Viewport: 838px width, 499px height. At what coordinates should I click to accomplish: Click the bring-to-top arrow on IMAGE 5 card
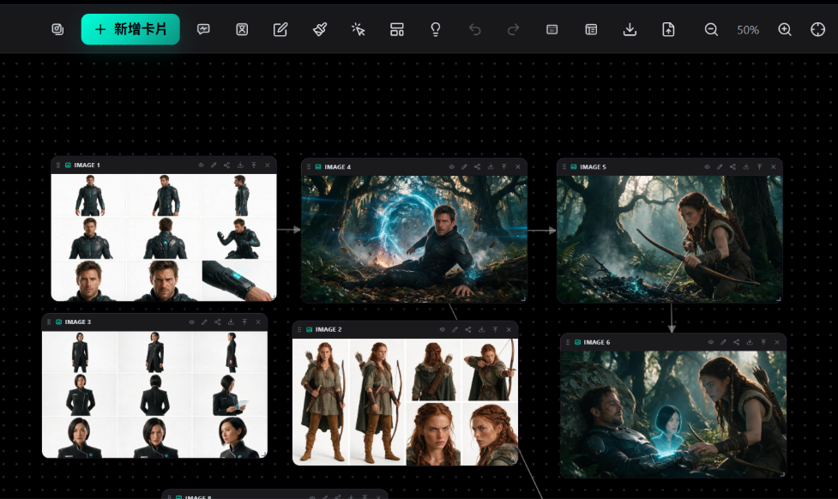pos(759,166)
